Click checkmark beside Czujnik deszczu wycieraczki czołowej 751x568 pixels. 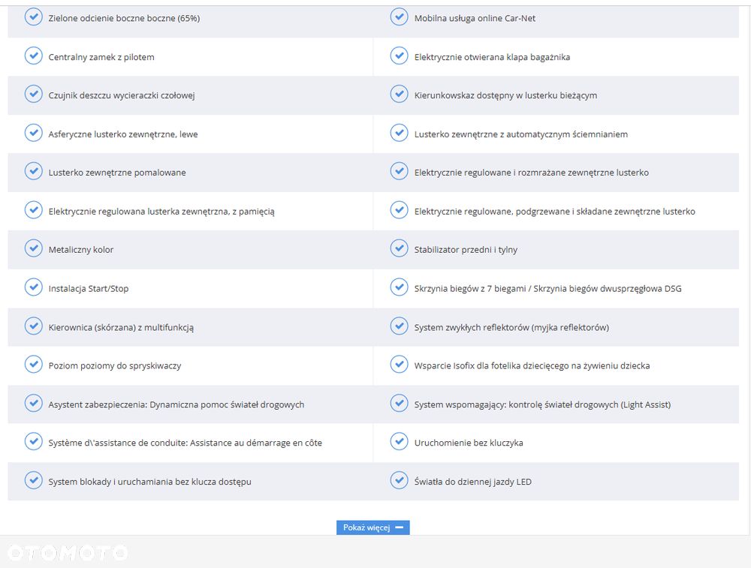point(34,94)
